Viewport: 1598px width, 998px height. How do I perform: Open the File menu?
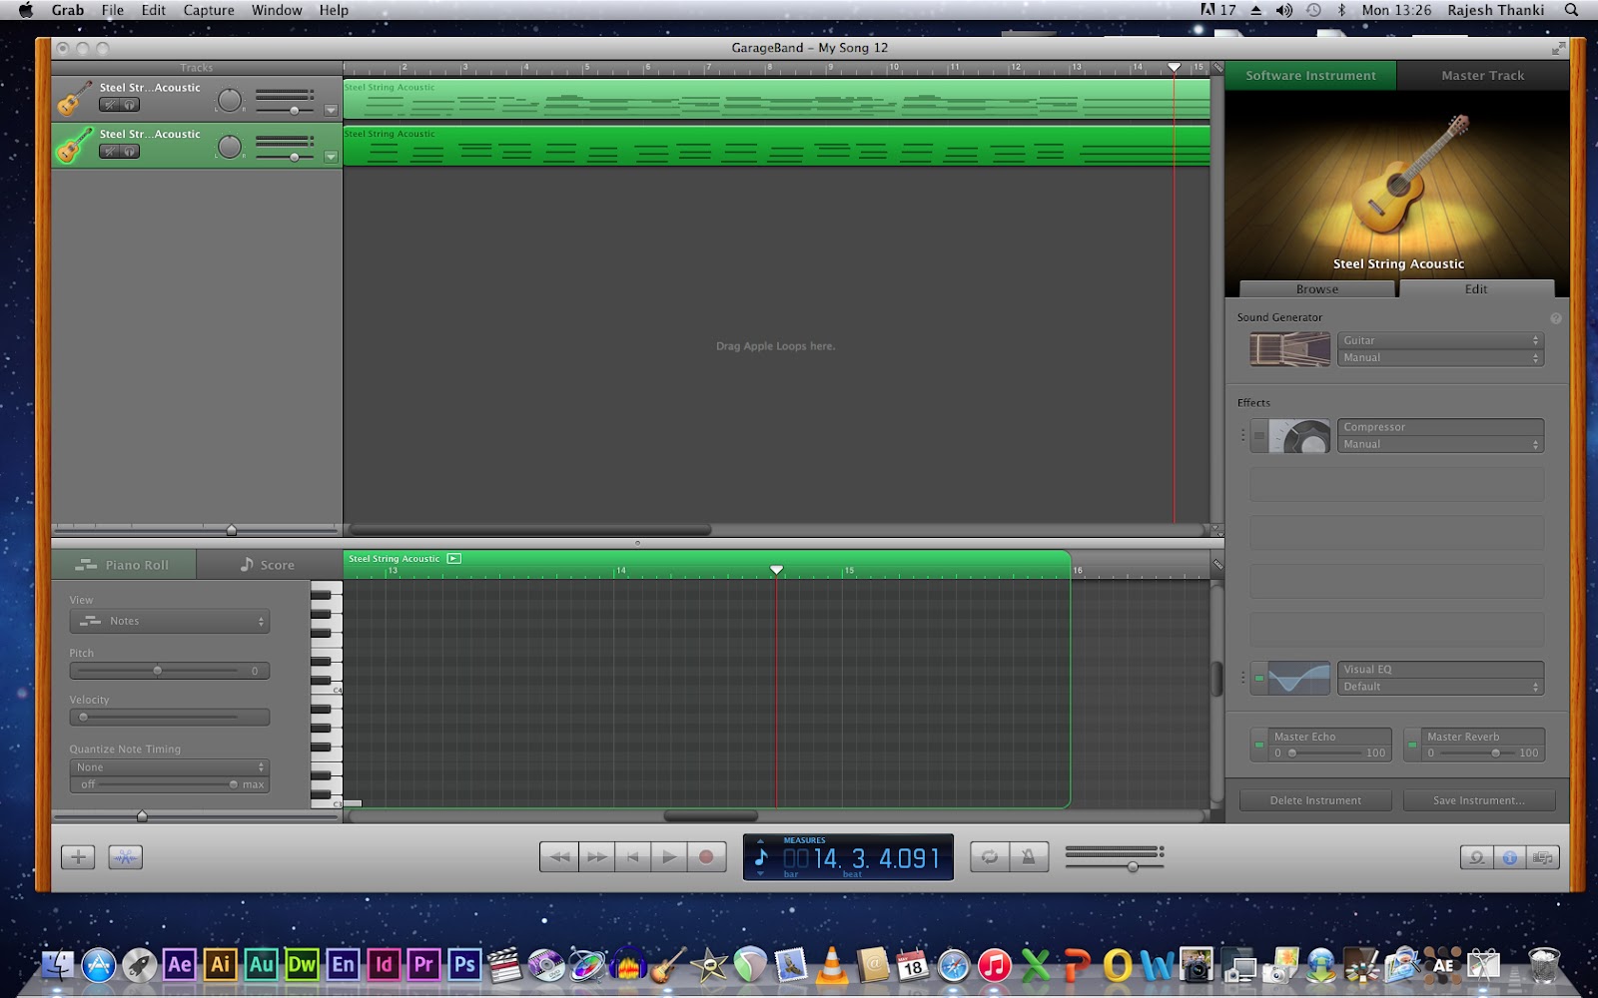coord(113,10)
